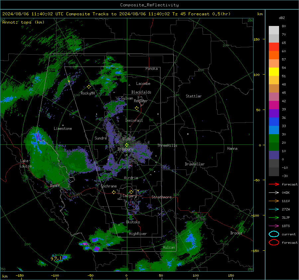
Task: Click the red swatch between 65 and 60 dBZ
Action: 274,47
